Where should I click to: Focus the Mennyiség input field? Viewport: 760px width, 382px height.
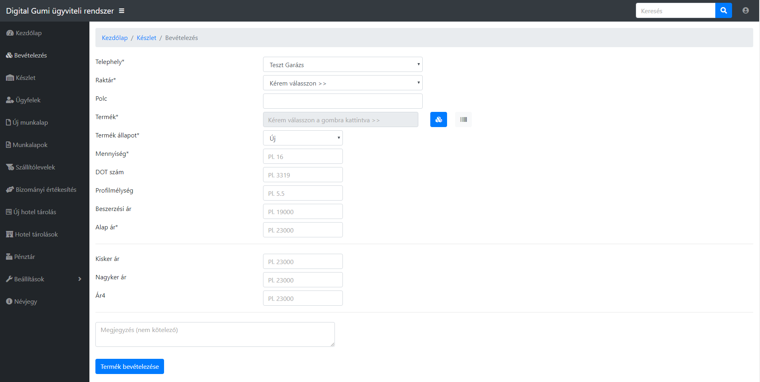tap(303, 156)
